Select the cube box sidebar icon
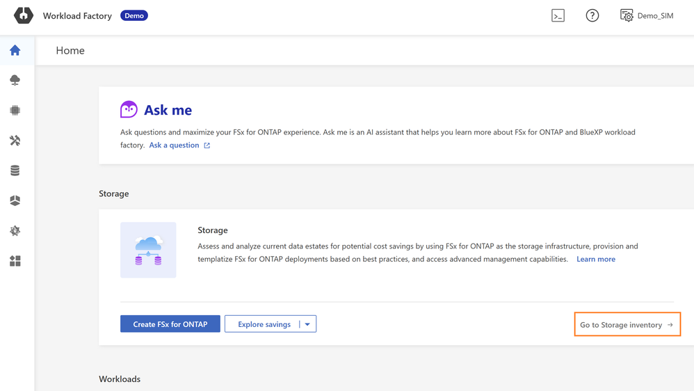 (15, 200)
